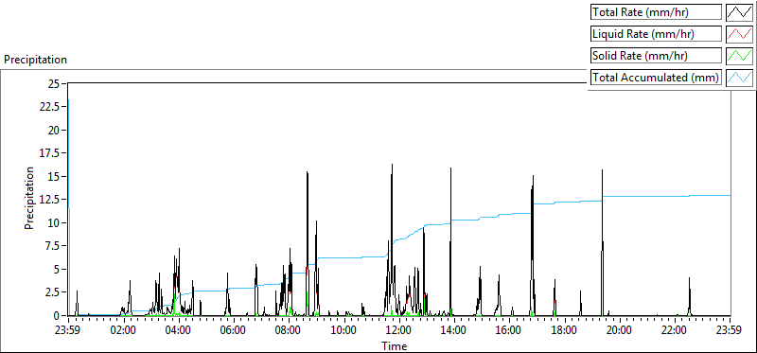Click the Precipitation chart title
757x353 pixels.
tap(35, 60)
